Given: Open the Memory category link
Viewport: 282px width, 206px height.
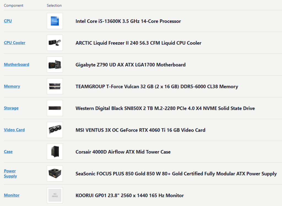Looking at the screenshot, I should click(x=12, y=86).
